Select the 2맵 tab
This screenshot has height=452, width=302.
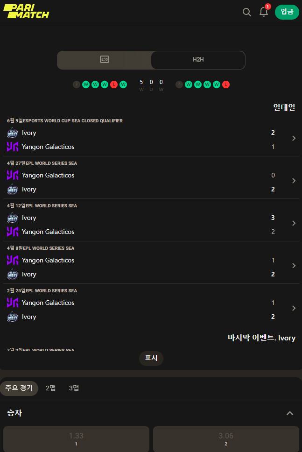(x=51, y=388)
